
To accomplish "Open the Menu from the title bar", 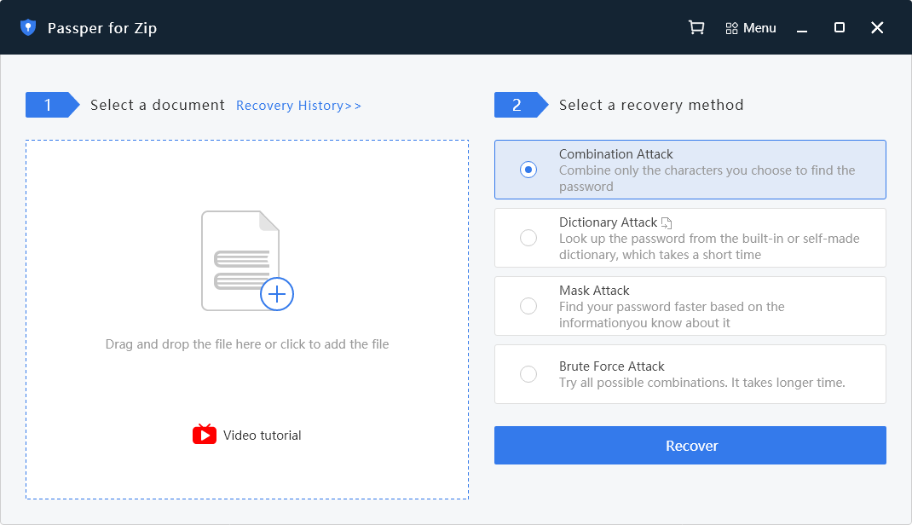I will click(759, 27).
